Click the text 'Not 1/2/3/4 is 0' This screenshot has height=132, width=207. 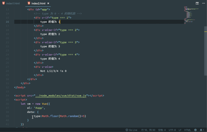click(x=53, y=71)
